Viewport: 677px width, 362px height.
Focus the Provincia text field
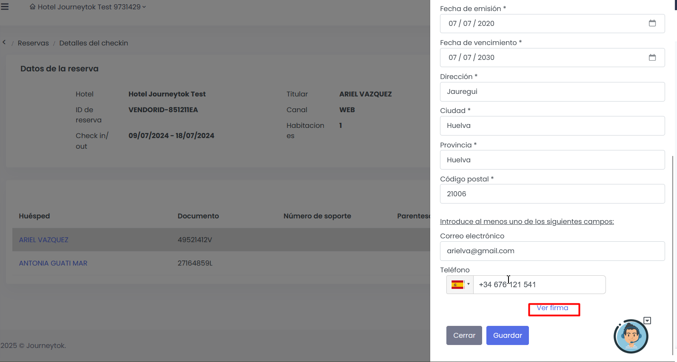pos(552,160)
